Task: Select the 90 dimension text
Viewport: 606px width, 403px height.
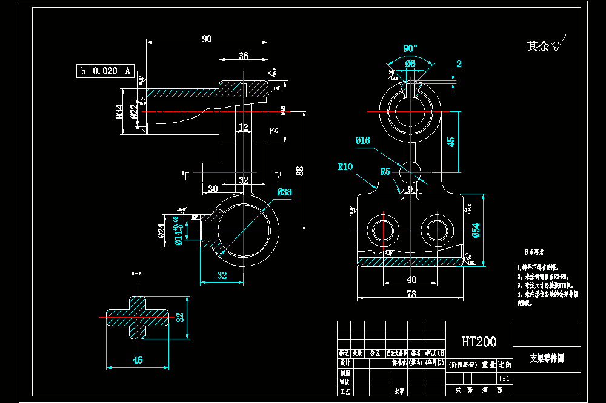Action: [207, 39]
